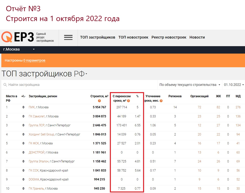This screenshot has width=245, height=193.
Task: Open the г.Москва region selector
Action: pyautogui.click(x=18, y=50)
